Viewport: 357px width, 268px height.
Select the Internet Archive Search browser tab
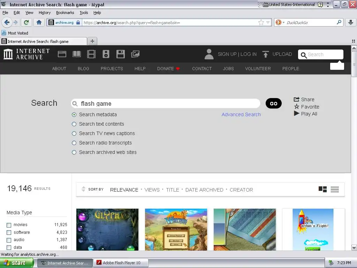click(44, 41)
